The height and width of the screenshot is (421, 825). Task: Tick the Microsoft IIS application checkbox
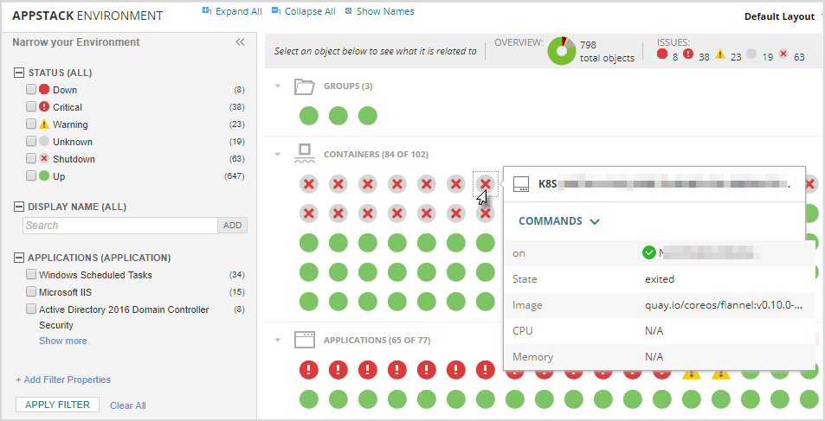(31, 292)
